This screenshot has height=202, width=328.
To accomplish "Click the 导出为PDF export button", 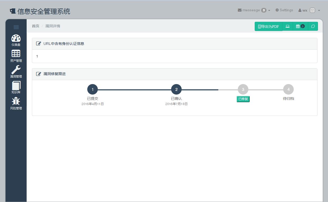I will tap(268, 26).
